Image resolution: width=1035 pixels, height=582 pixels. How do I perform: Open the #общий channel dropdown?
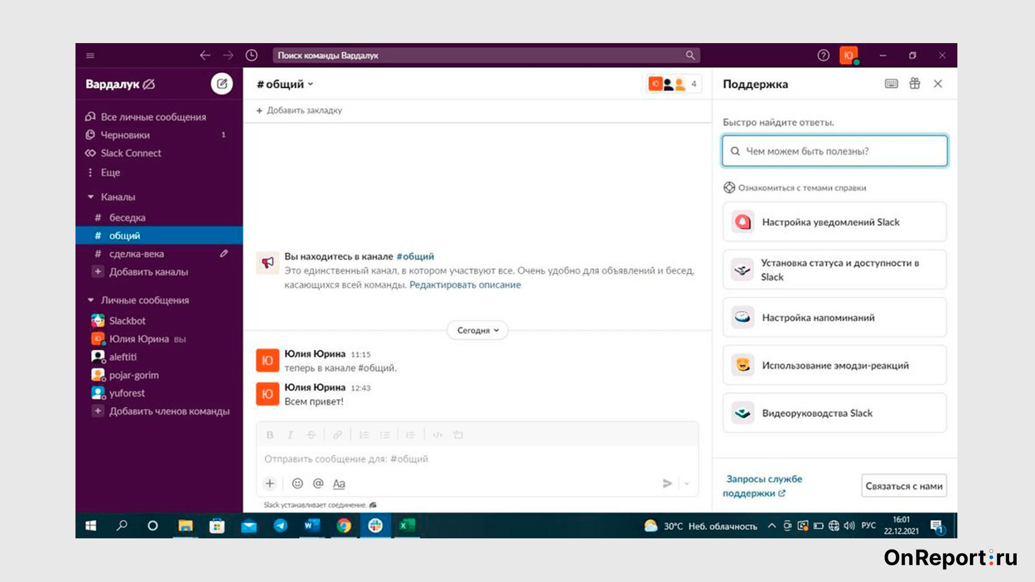[284, 84]
